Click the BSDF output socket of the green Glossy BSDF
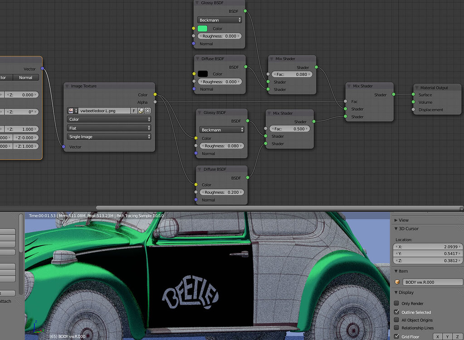 [245, 11]
